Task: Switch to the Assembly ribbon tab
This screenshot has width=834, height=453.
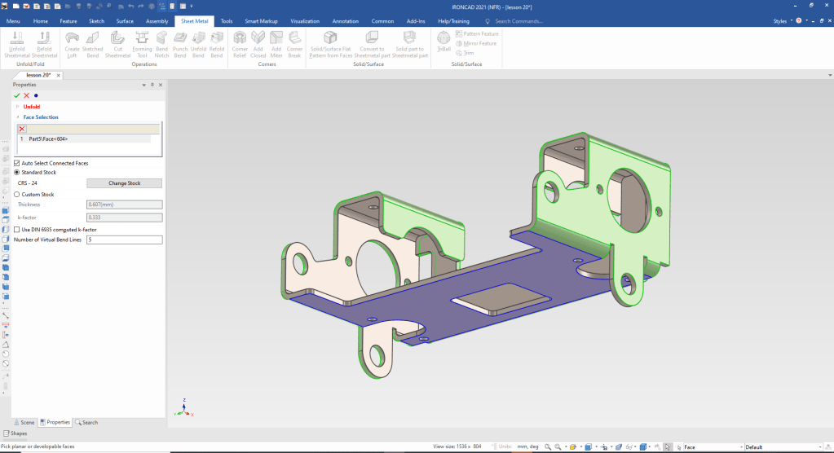Action: pyautogui.click(x=157, y=21)
